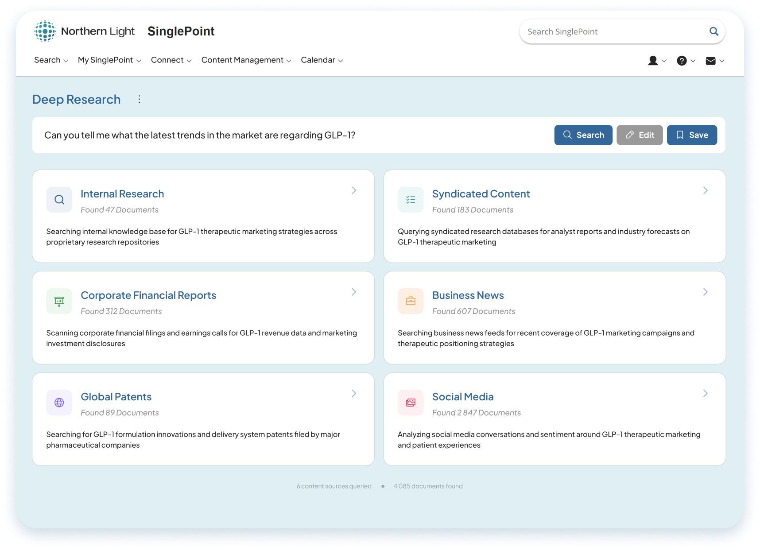This screenshot has width=760, height=550.
Task: Click 'Found 183 Documents' text
Action: point(473,210)
